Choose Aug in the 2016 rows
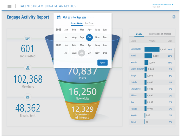 (x=74, y=53)
